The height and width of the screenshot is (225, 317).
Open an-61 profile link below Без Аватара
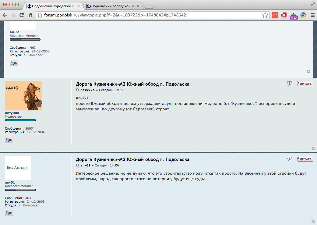10,182
